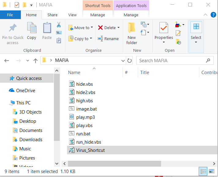Switch to Large icons view in status bar

[212, 171]
